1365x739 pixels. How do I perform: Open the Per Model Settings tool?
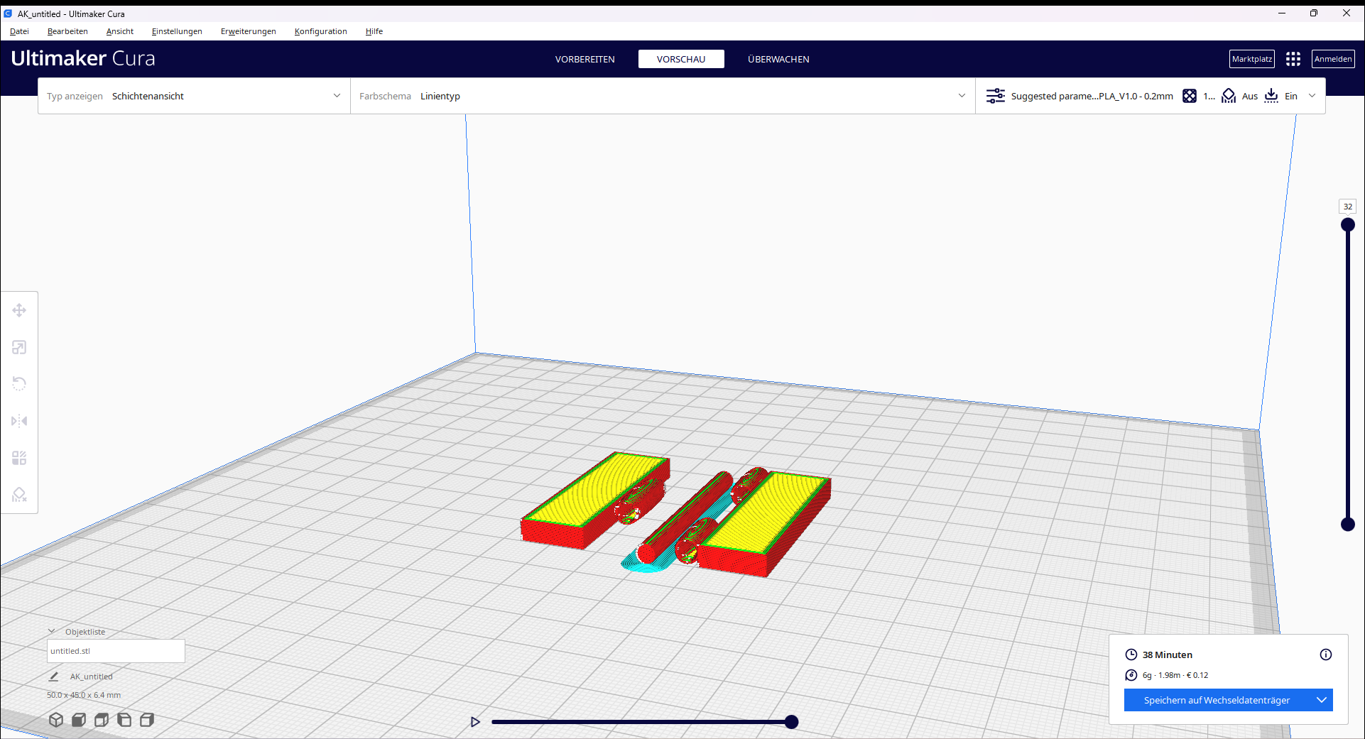coord(19,458)
